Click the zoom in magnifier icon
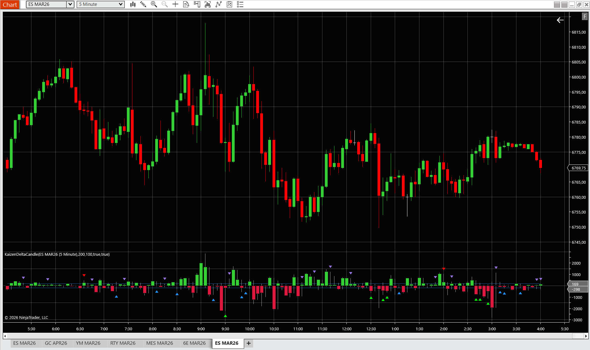This screenshot has width=590, height=350. point(154,4)
